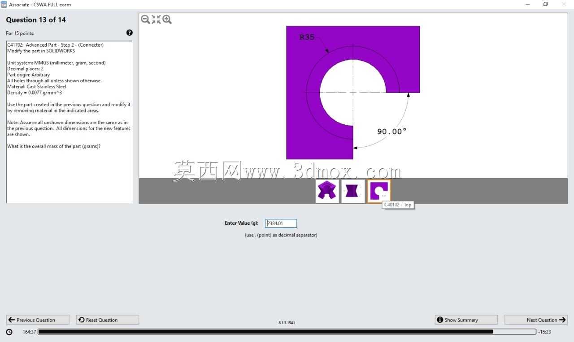This screenshot has height=342, width=574.
Task: Click the decimal separator hint text
Action: tap(281, 235)
